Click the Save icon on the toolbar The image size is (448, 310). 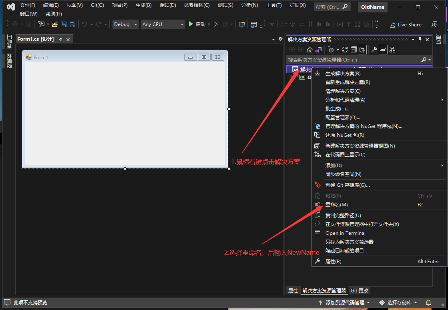click(63, 24)
